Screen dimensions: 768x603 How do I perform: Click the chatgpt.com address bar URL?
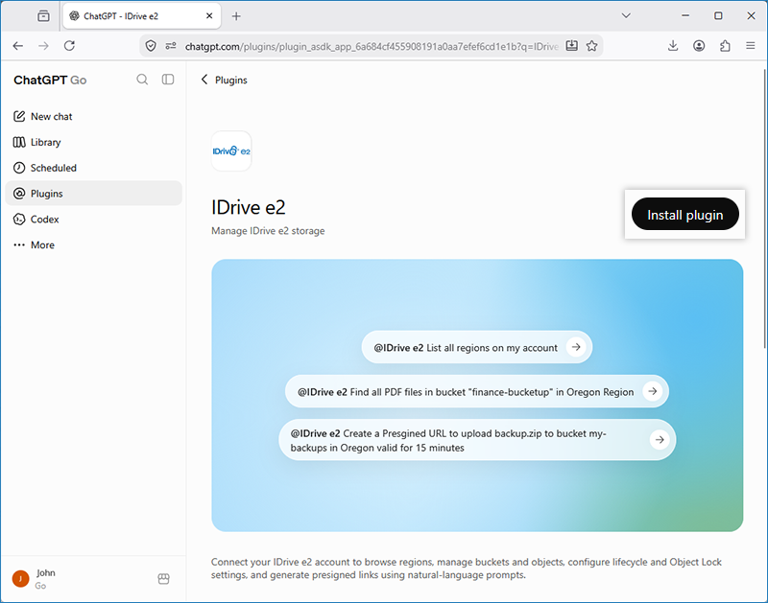372,46
